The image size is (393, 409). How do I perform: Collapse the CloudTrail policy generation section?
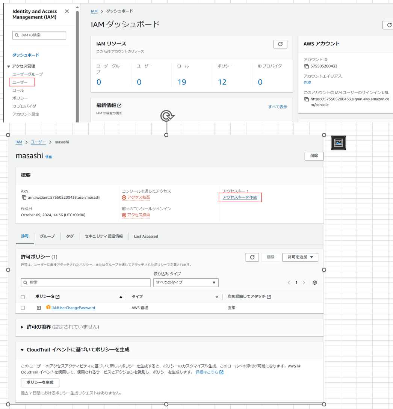pos(22,350)
